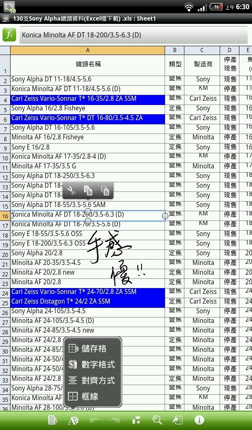Select cell Minolta AF 24-105/3.5-4.5 (D)
Image resolution: width=252 pixels, height=430 pixels.
coord(88,321)
